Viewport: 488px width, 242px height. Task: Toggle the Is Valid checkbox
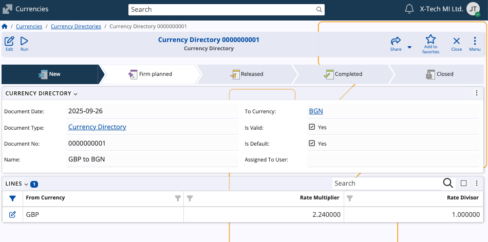click(312, 127)
